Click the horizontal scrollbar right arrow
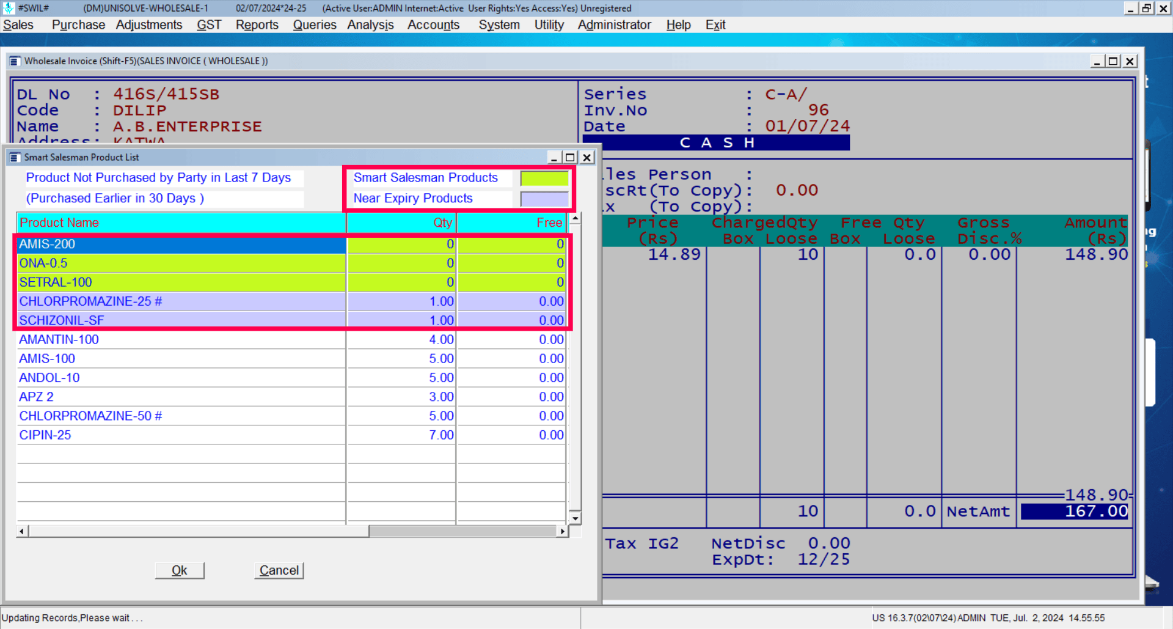1173x629 pixels. (x=563, y=531)
